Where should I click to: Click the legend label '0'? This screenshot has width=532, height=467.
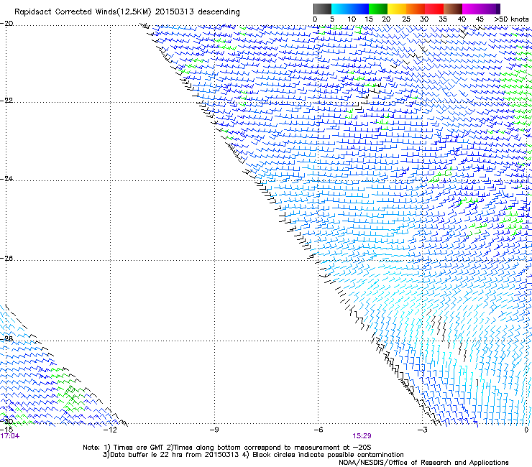(315, 19)
